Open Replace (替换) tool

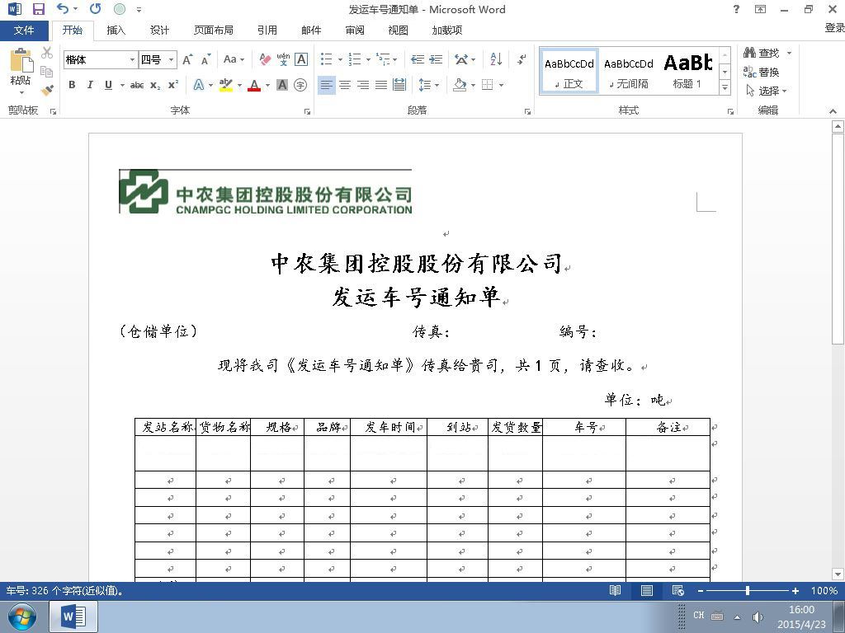tap(762, 72)
